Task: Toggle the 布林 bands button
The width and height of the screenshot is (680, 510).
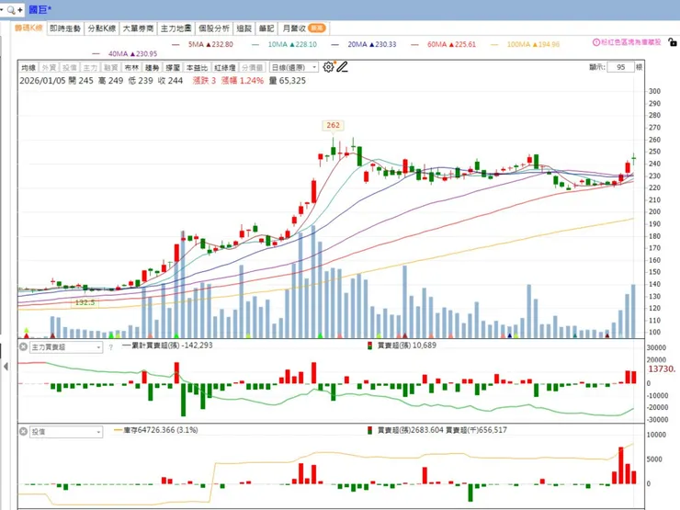Action: (131, 68)
